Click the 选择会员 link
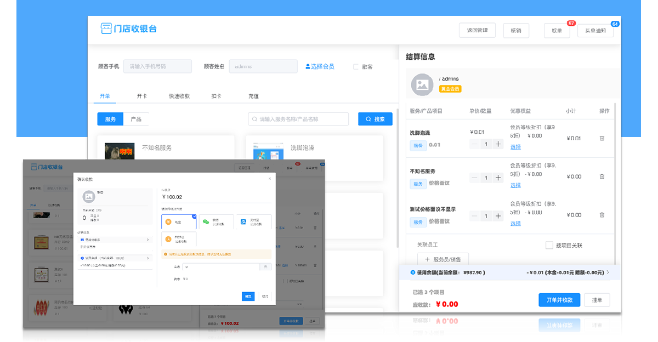Screen dimensions: 658x342 click(x=320, y=67)
